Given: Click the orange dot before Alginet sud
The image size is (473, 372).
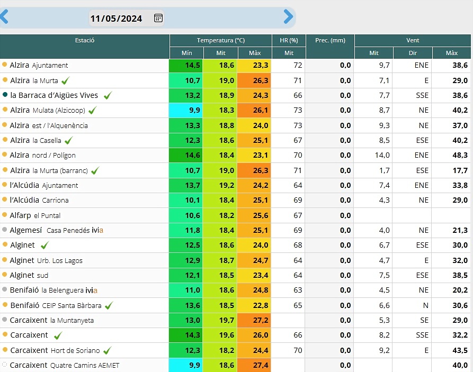Looking at the screenshot, I should pos(5,274).
